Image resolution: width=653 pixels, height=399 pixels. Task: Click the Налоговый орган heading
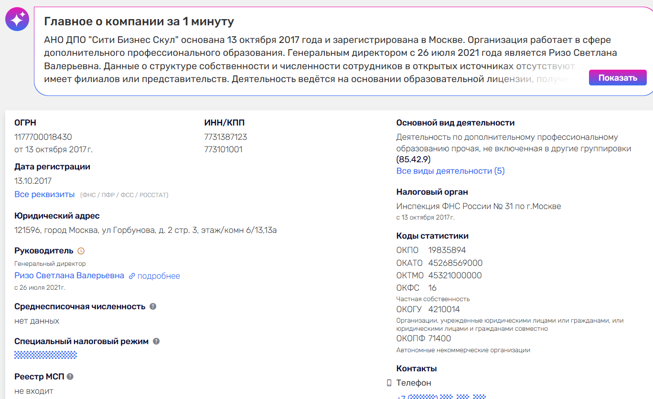click(x=432, y=192)
